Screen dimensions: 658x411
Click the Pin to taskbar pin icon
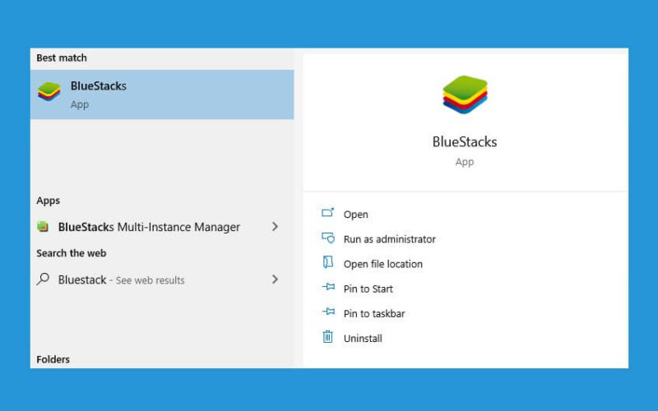(x=328, y=312)
